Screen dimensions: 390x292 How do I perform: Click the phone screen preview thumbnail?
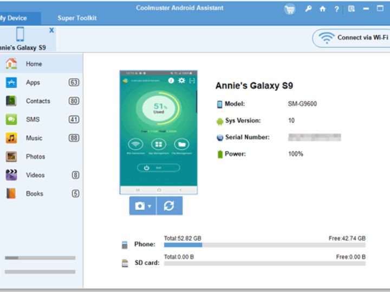[x=159, y=132]
